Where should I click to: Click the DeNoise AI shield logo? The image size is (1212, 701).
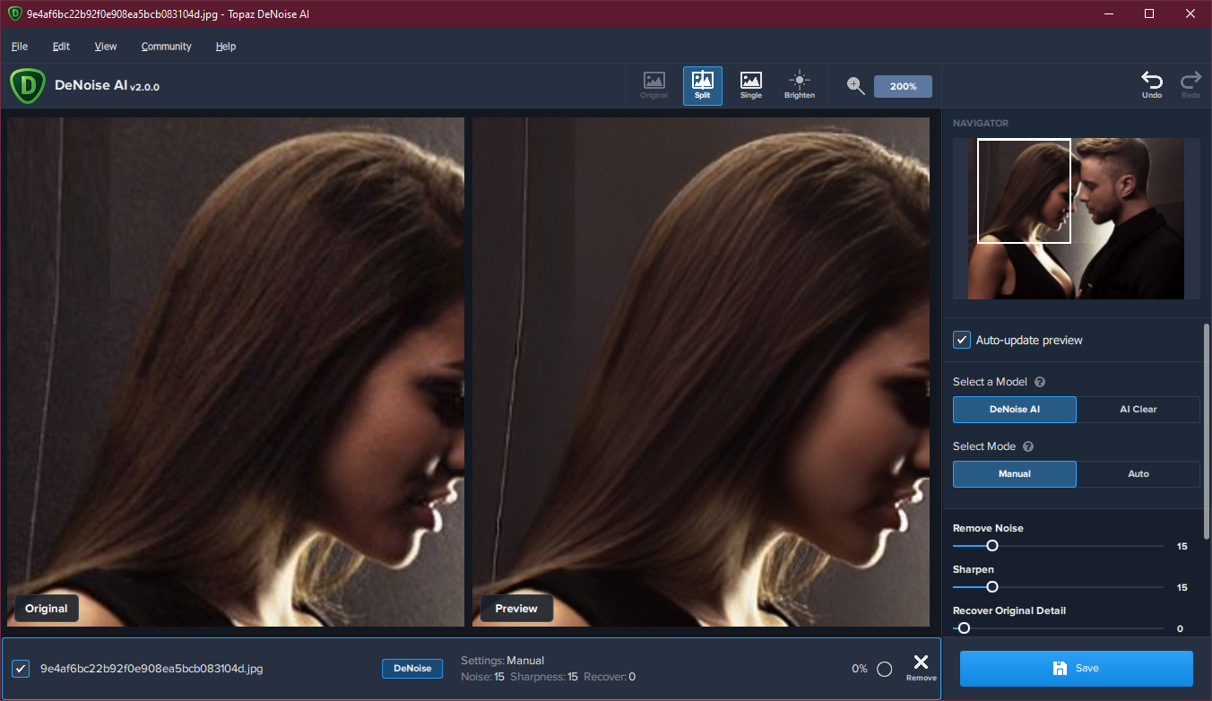28,86
